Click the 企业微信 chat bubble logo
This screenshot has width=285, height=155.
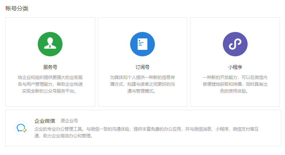[21, 128]
